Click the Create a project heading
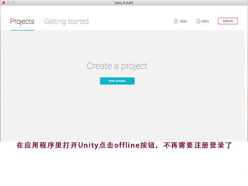Screen dimensions: 248x186 click(117, 66)
